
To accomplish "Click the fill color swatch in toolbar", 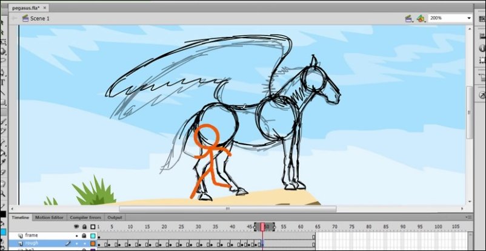I will tap(3, 232).
